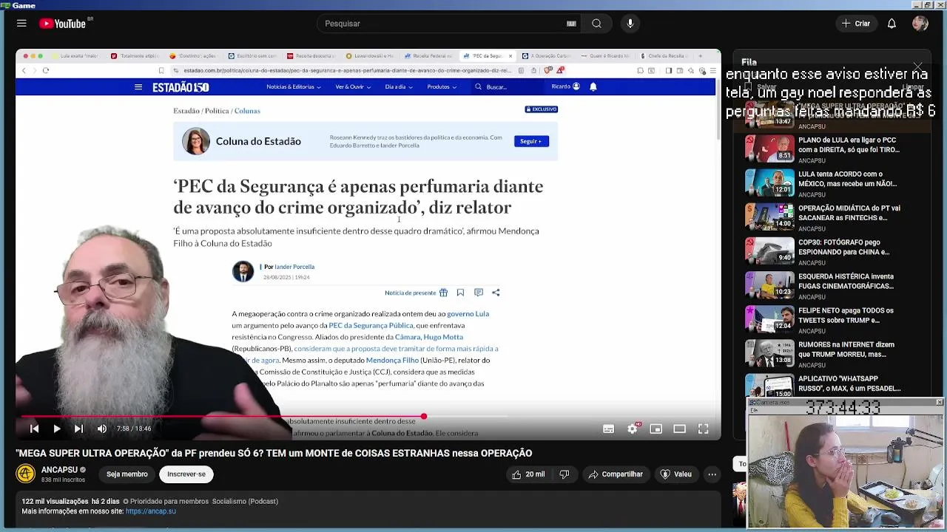Play the video

[x=56, y=429]
